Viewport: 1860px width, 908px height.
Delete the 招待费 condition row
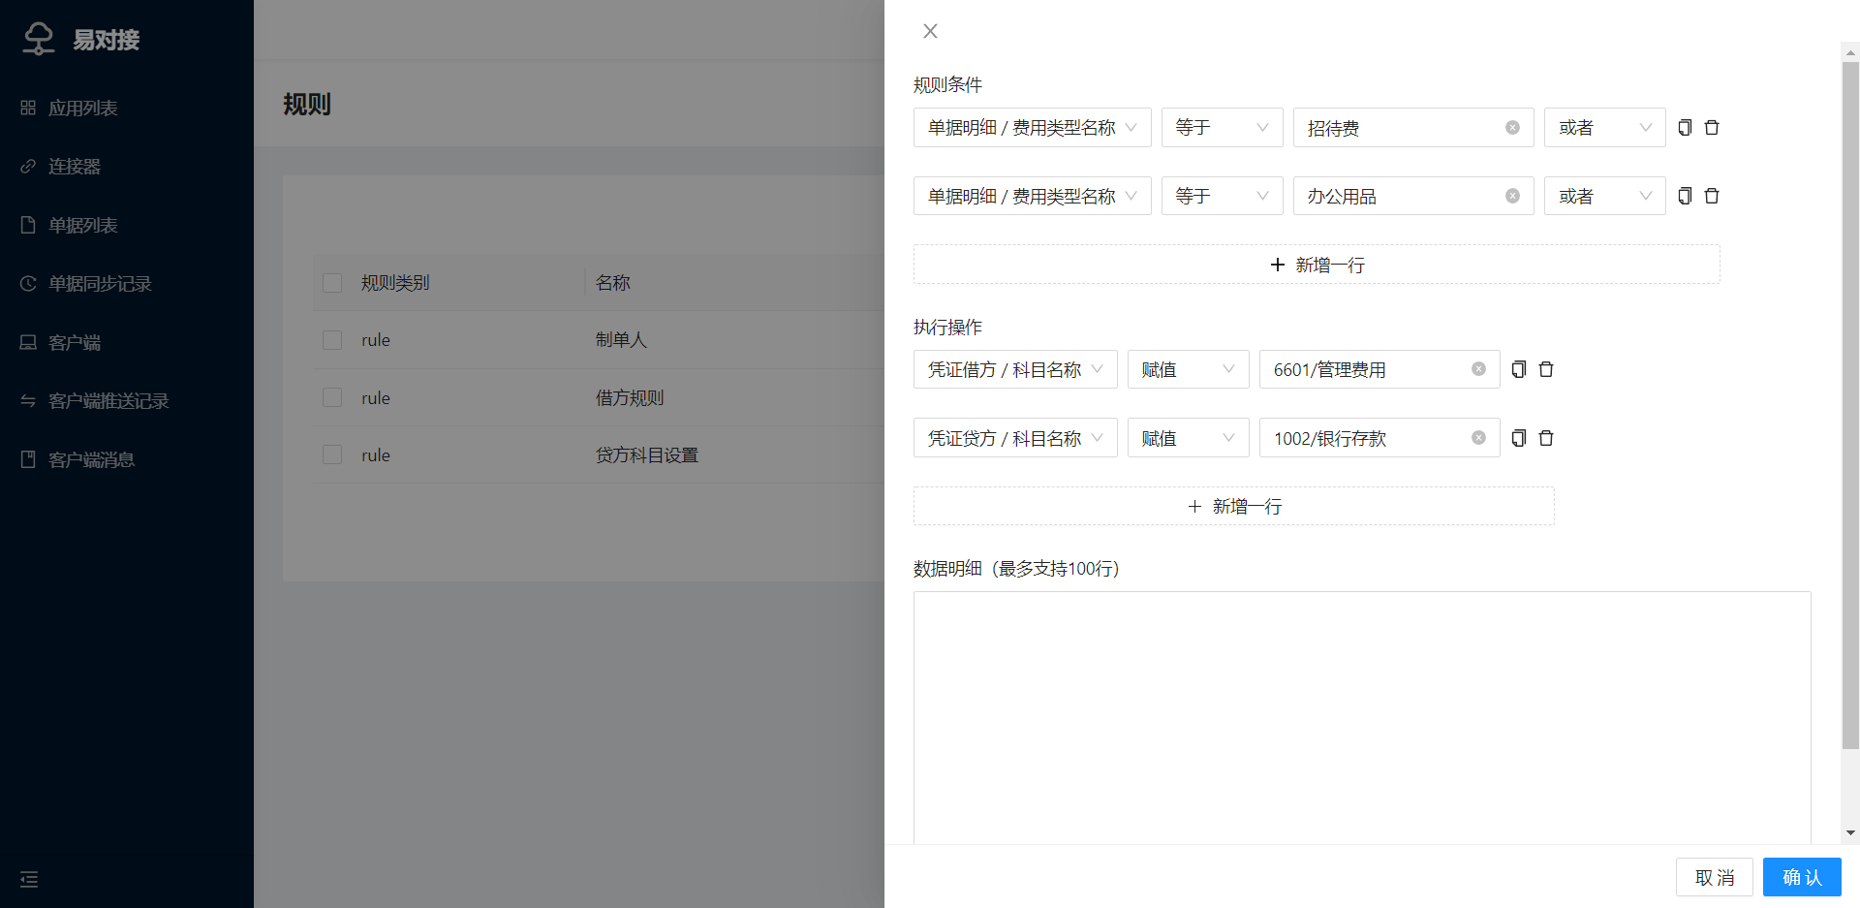[1712, 128]
